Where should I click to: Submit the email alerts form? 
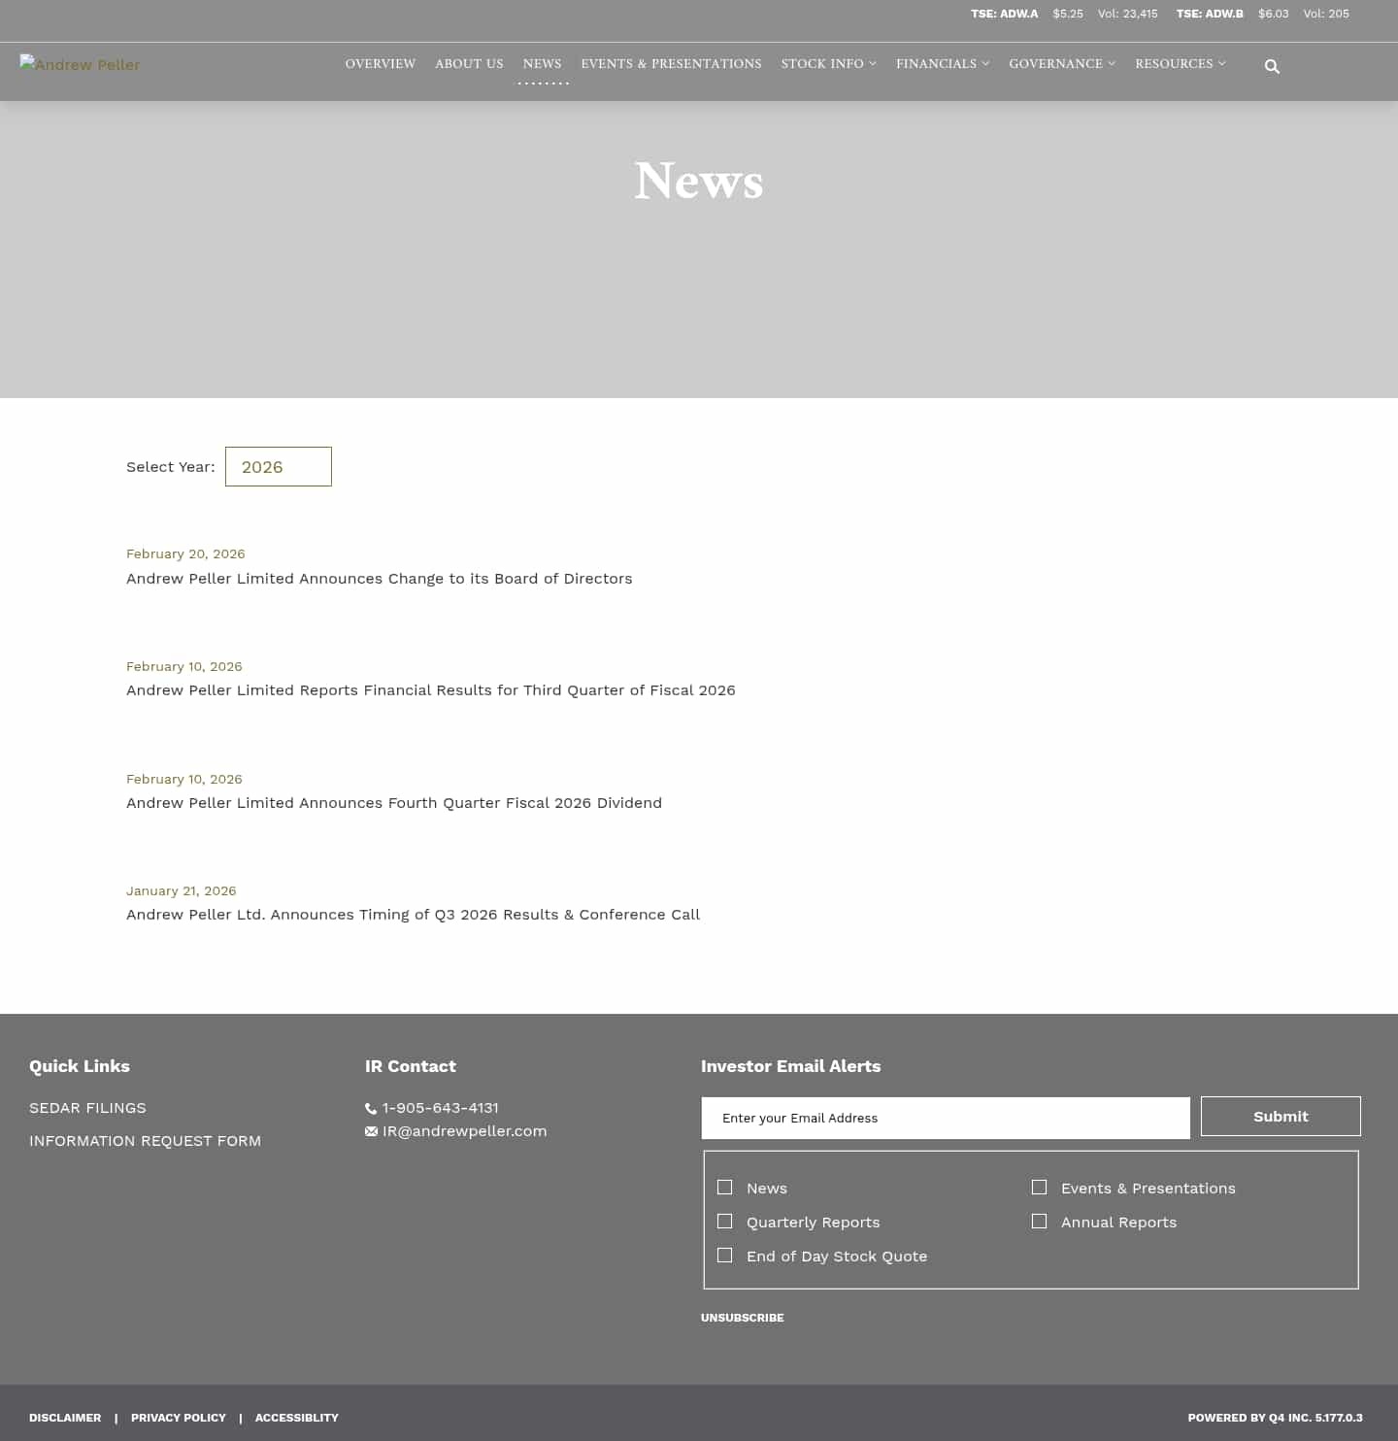tap(1280, 1116)
